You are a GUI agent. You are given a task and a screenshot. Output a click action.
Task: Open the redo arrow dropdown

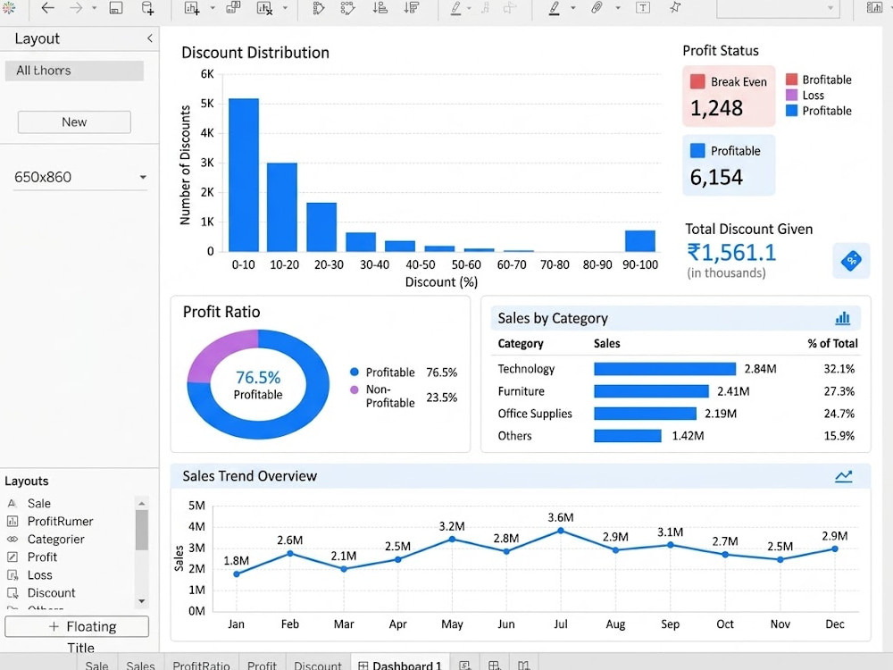click(x=95, y=9)
